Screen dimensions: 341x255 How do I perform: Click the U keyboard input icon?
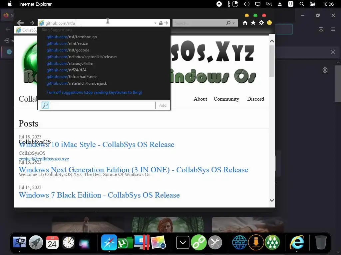pyautogui.click(x=290, y=4)
